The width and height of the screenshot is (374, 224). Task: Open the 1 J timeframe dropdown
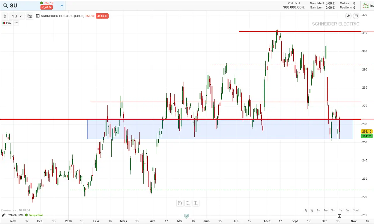coord(17,16)
